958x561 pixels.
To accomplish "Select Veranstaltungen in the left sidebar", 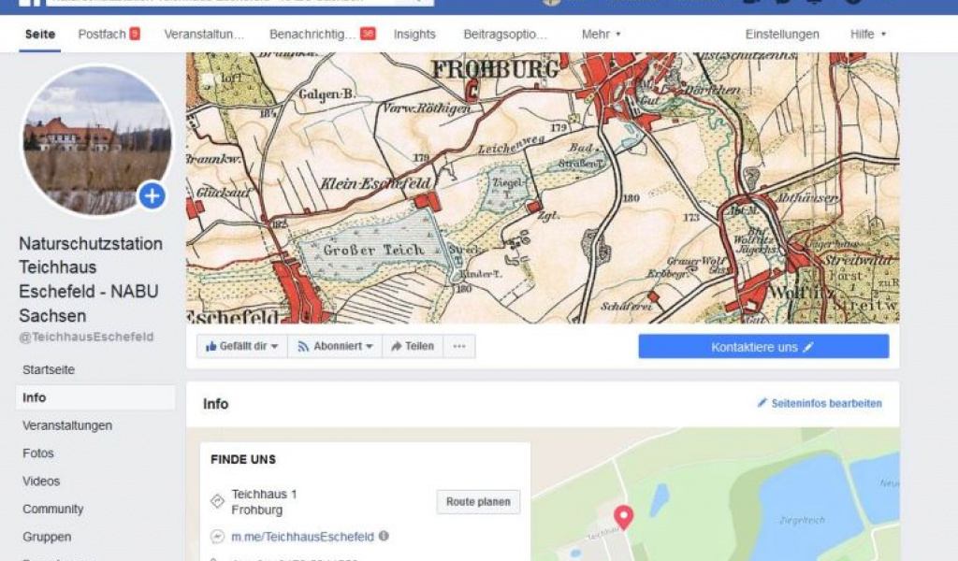I will [67, 425].
